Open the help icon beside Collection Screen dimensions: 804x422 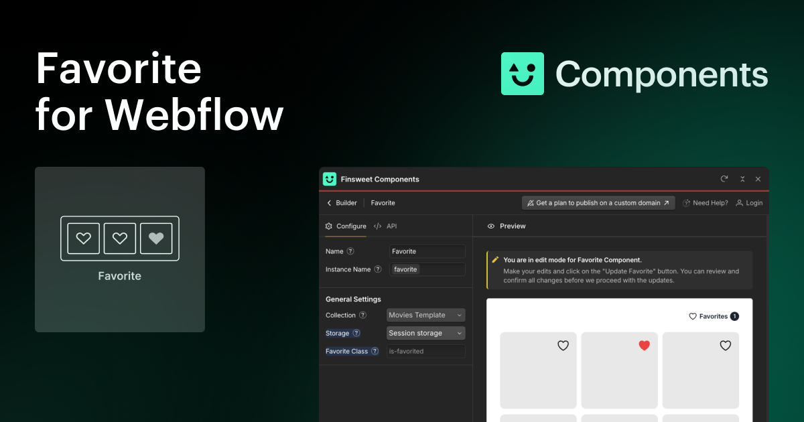(362, 315)
